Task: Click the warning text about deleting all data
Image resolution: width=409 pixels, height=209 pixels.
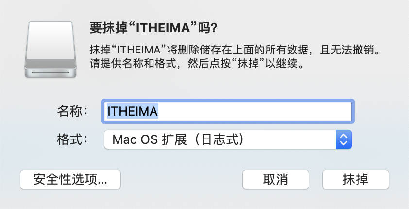Action: 235,50
